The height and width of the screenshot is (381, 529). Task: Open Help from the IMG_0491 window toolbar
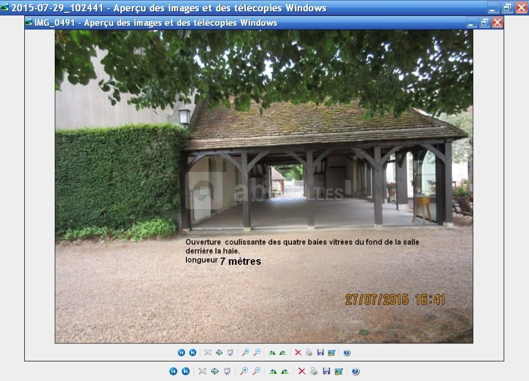click(347, 353)
